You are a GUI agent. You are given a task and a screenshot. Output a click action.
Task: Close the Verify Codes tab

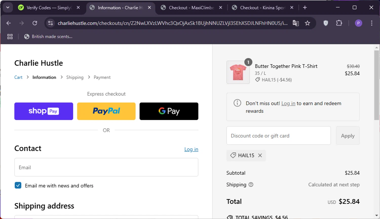pos(78,8)
